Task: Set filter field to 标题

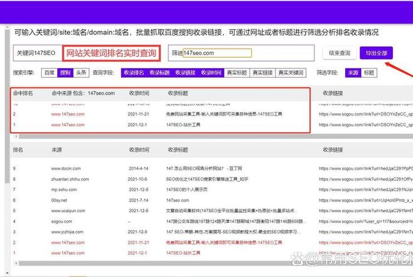Action: tap(369, 72)
